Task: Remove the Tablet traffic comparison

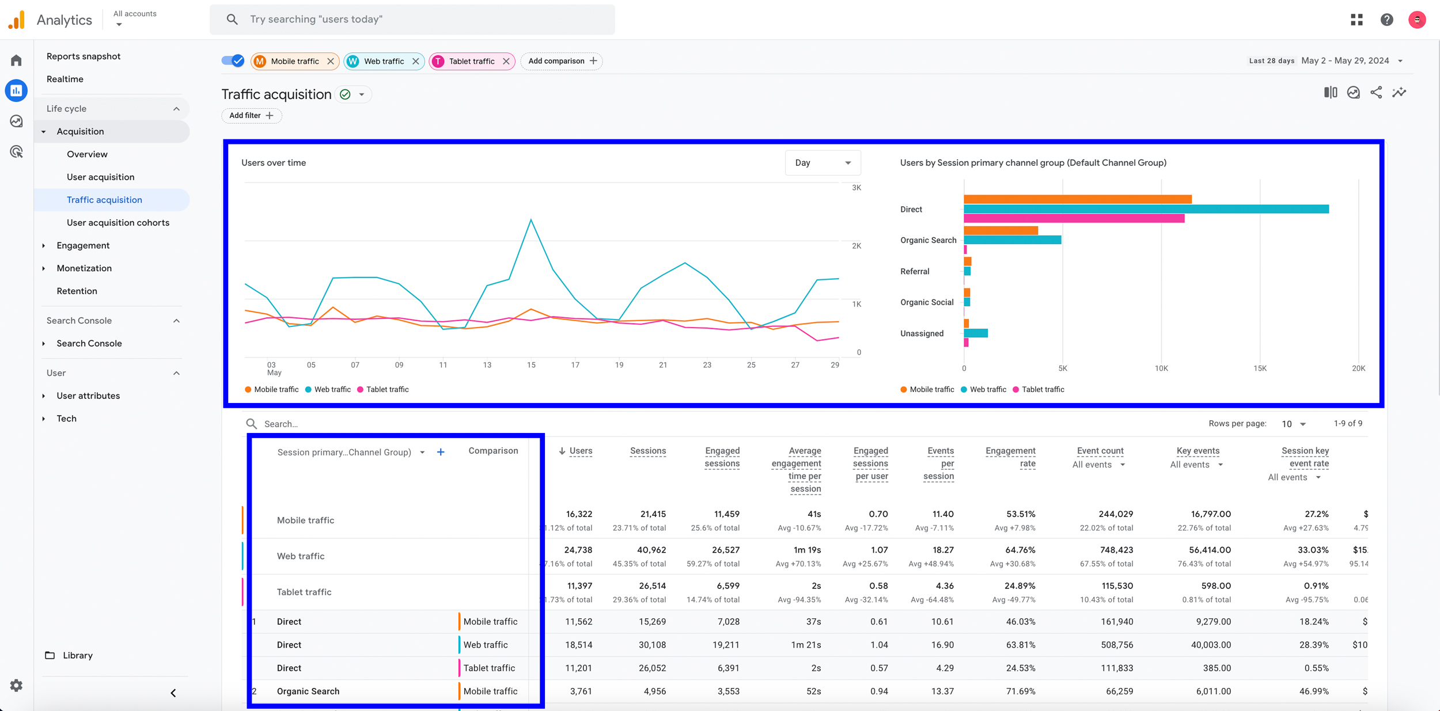Action: click(506, 61)
